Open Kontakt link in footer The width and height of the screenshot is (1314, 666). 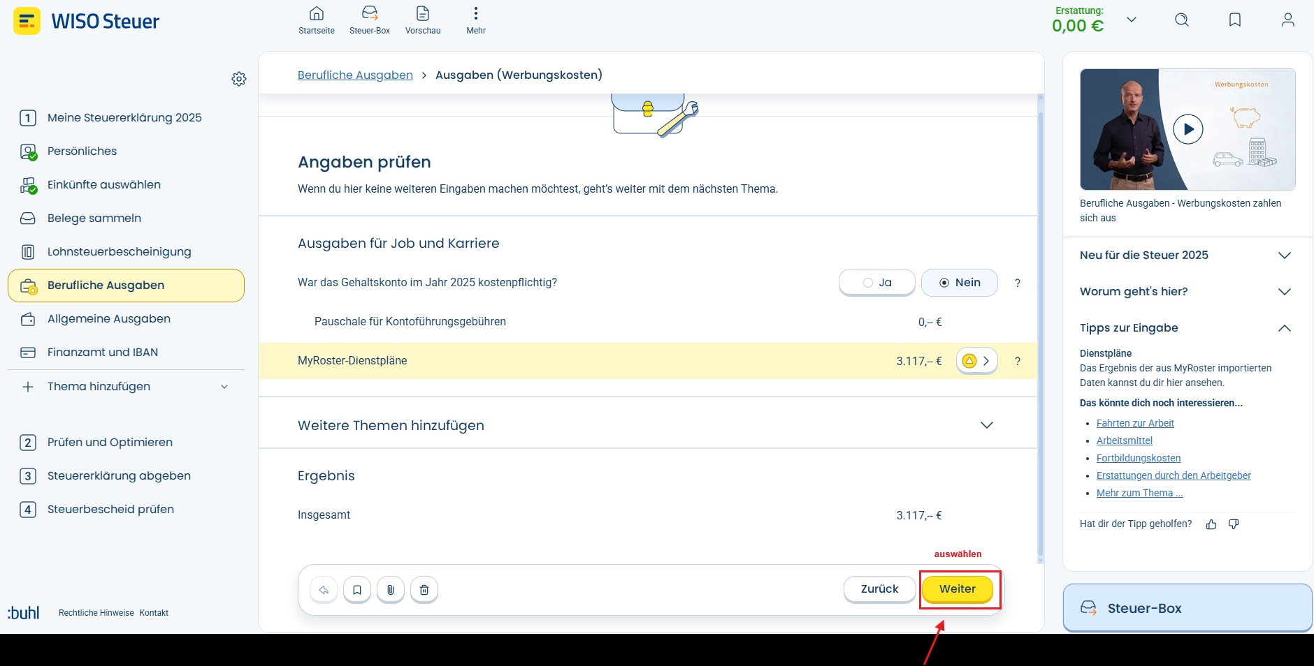(154, 613)
